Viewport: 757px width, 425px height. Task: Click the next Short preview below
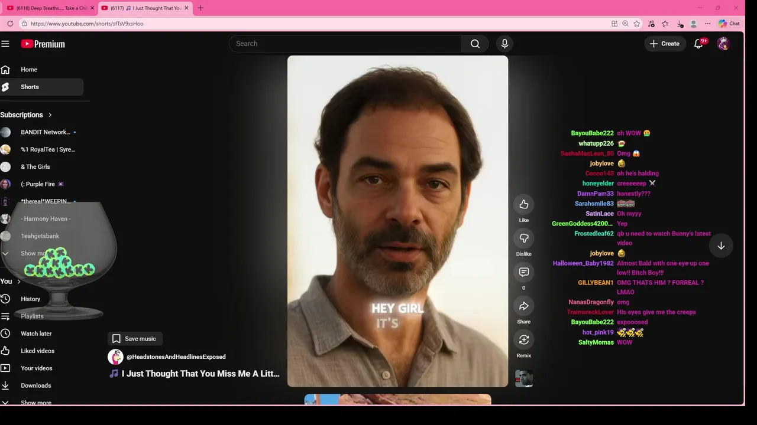tap(397, 400)
